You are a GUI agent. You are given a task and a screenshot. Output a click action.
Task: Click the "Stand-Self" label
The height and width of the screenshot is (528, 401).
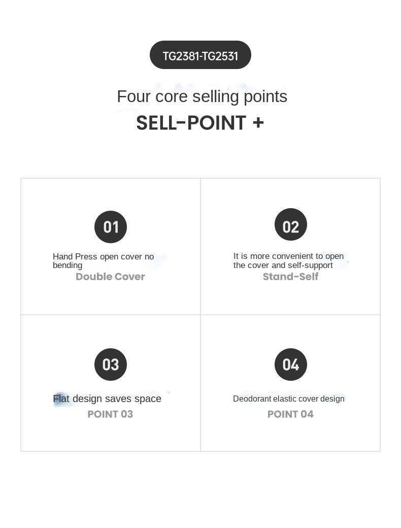pos(291,277)
